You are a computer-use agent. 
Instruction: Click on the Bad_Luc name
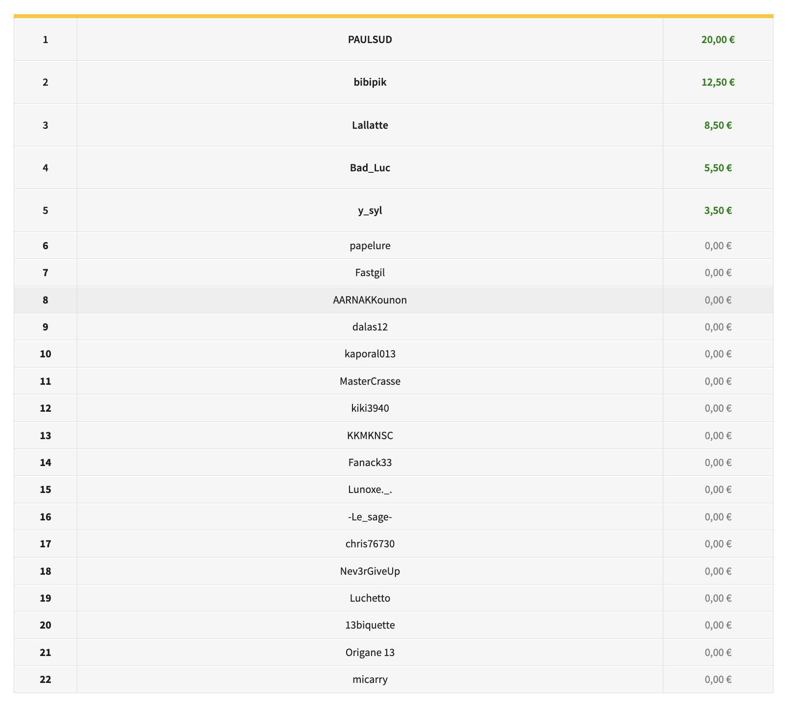click(370, 168)
